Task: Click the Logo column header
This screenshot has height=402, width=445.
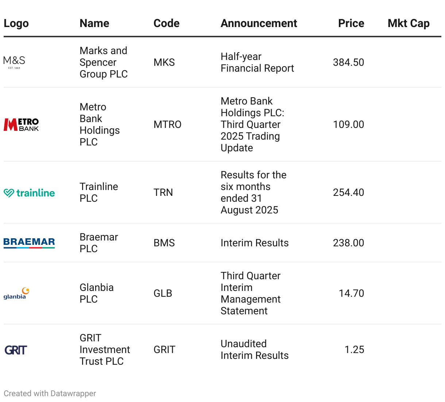Action: [x=16, y=23]
